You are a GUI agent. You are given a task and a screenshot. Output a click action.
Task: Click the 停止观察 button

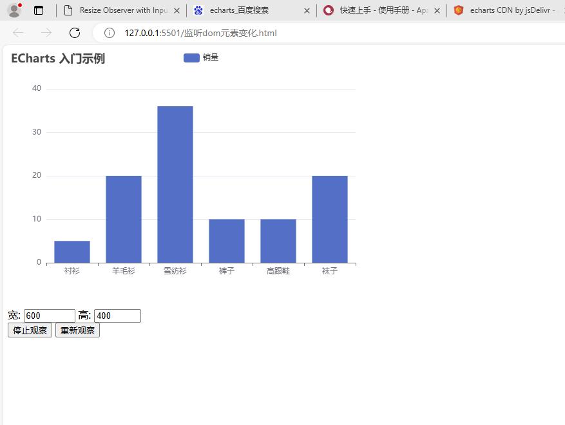click(29, 330)
